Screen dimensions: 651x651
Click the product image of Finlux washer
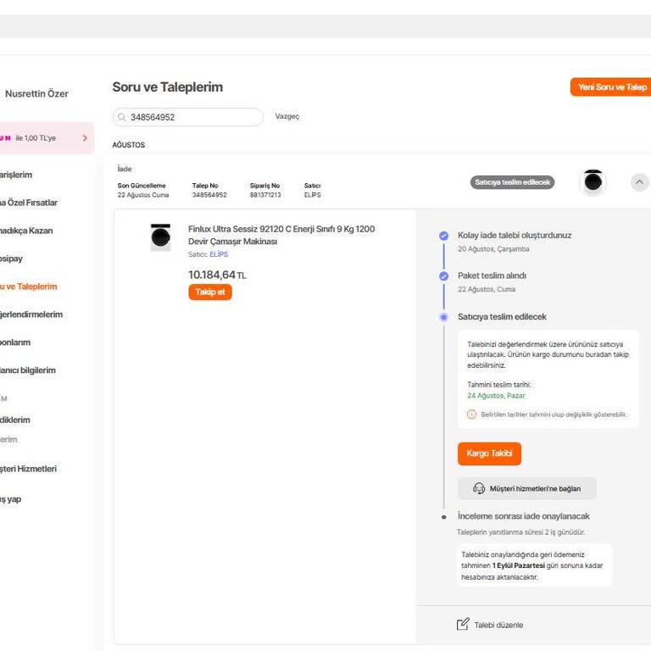coord(160,237)
